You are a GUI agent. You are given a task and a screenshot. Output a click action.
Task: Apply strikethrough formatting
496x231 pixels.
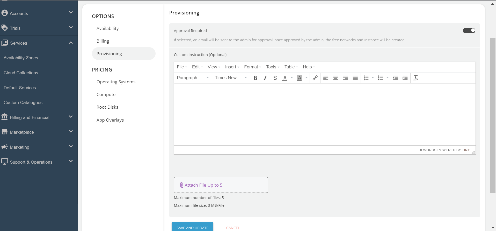(x=275, y=78)
